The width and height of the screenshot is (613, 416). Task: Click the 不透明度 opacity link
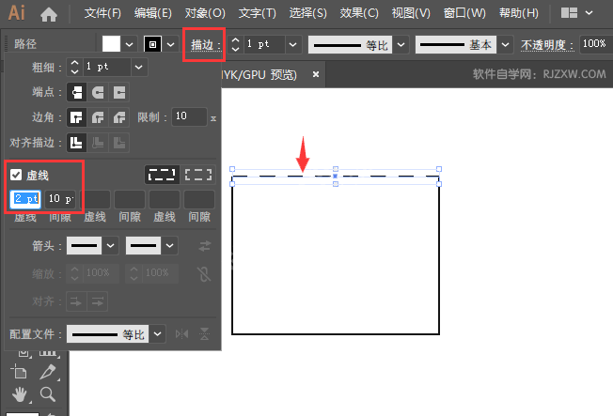coord(547,45)
